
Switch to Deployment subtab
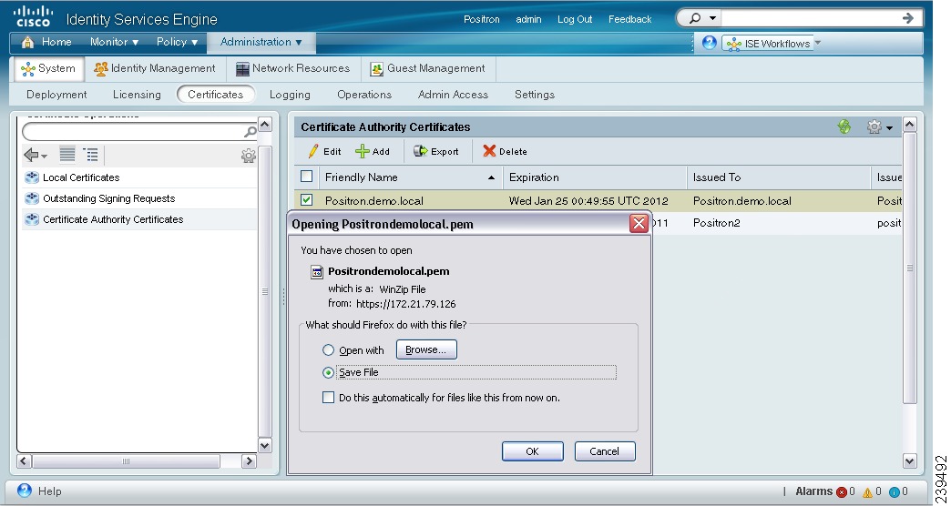click(56, 95)
